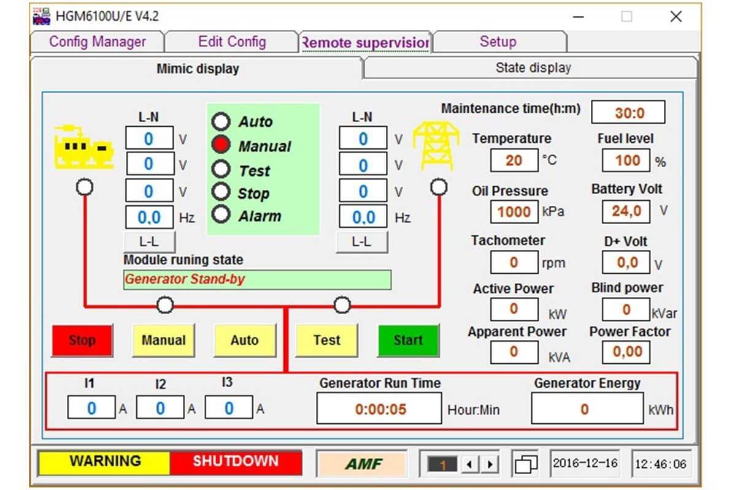Viewport: 735px width, 490px height.
Task: Click the HGM6100U/E app icon in title bar
Action: click(41, 17)
